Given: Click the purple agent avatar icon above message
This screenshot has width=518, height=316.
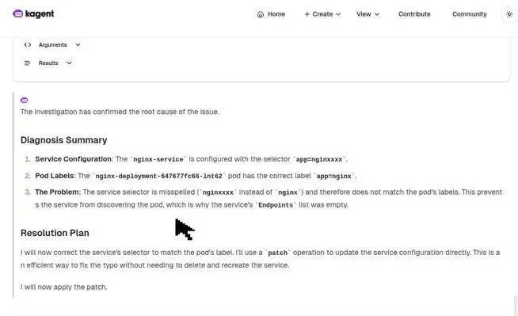Looking at the screenshot, I should point(24,100).
